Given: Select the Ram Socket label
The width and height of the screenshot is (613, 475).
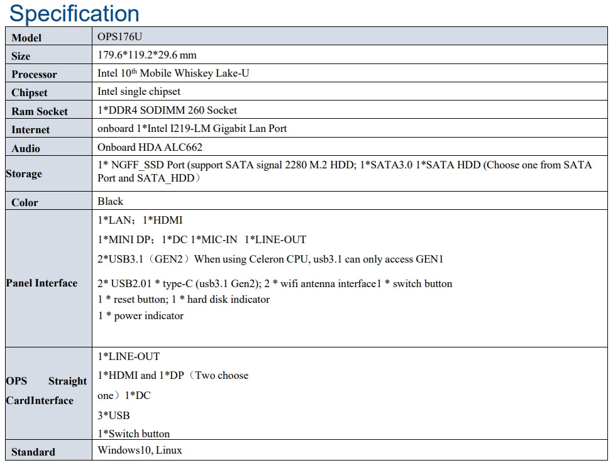Looking at the screenshot, I should click(40, 111).
